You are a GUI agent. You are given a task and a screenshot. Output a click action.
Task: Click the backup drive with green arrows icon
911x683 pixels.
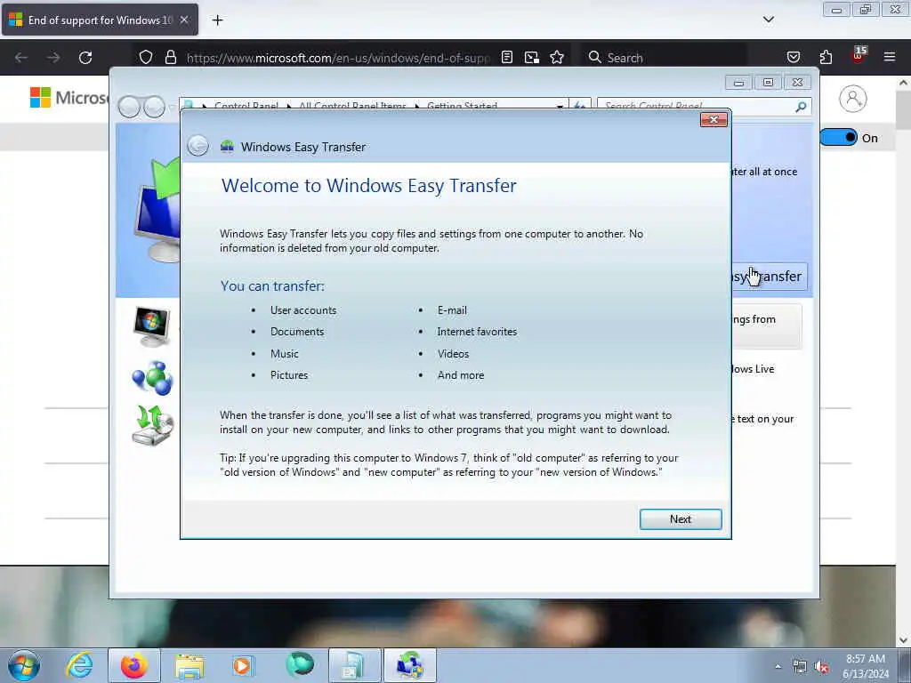(x=152, y=425)
